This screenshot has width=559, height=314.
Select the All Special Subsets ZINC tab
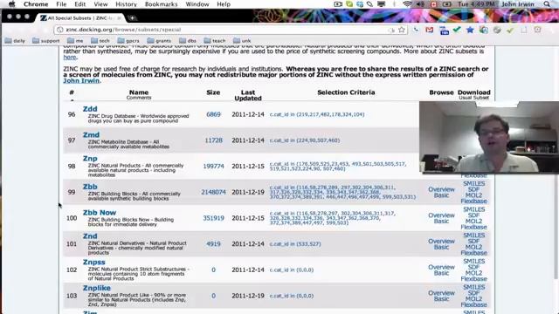pos(80,17)
